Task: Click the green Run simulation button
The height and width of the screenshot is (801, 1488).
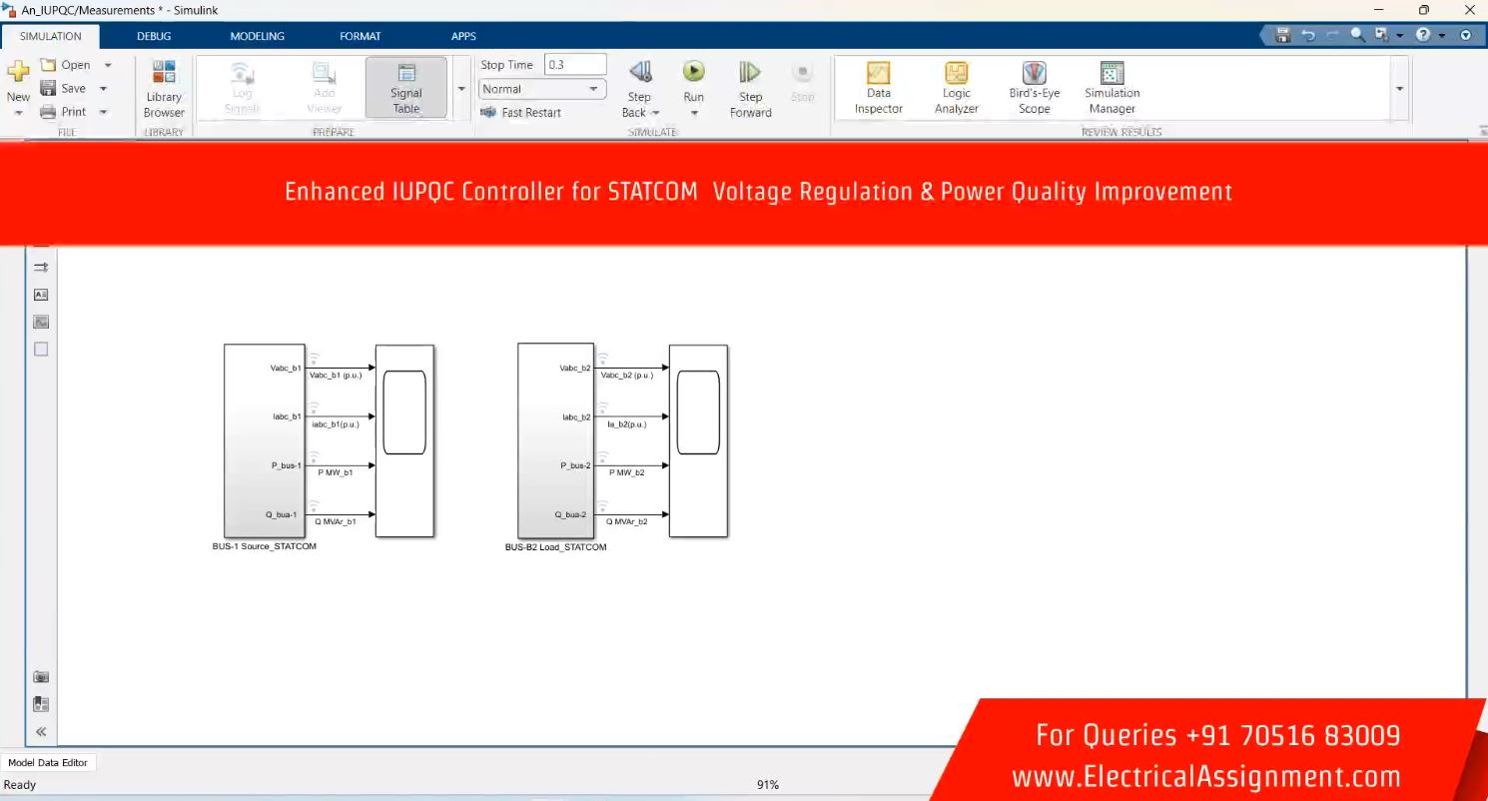Action: point(693,73)
